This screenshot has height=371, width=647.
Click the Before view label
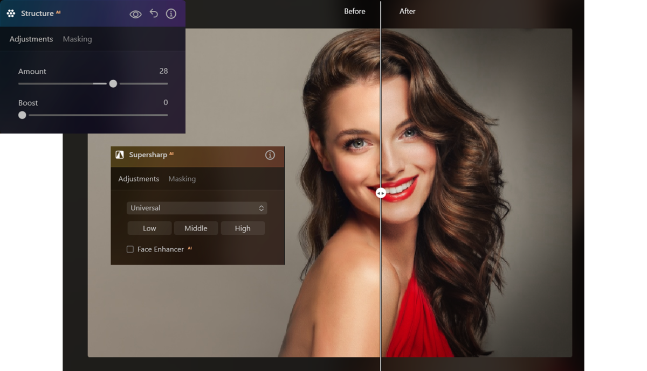pyautogui.click(x=355, y=11)
